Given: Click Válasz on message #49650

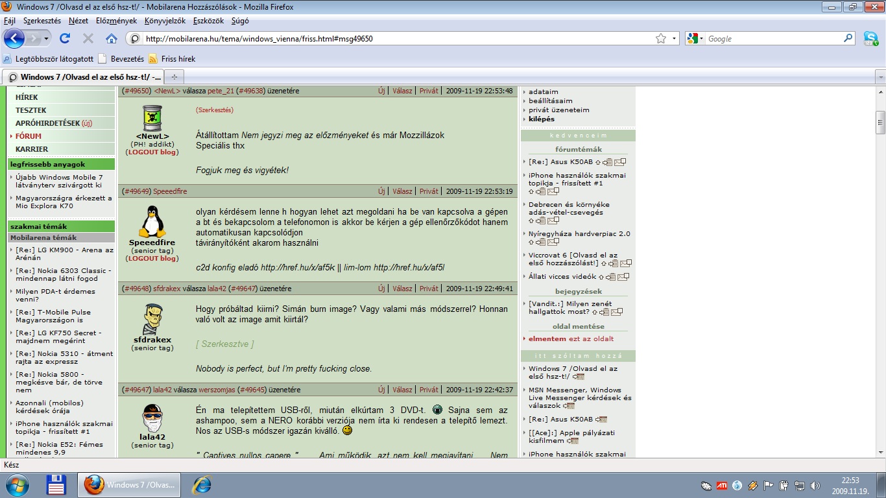Looking at the screenshot, I should tap(402, 91).
